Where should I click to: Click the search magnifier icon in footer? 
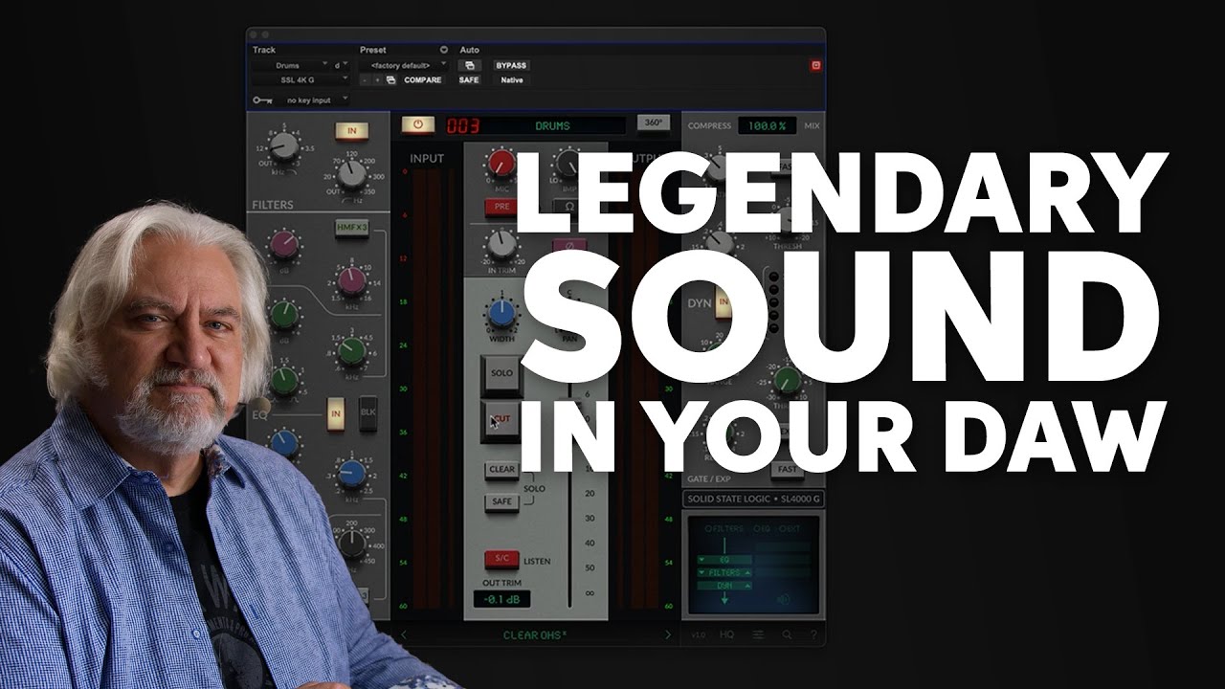(787, 634)
